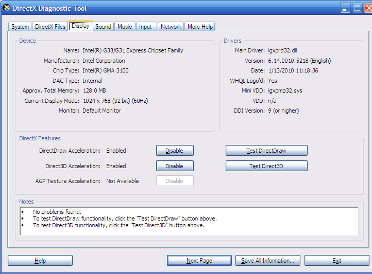372x274 pixels.
Task: Run the Test Direct3D button
Action: (266, 166)
